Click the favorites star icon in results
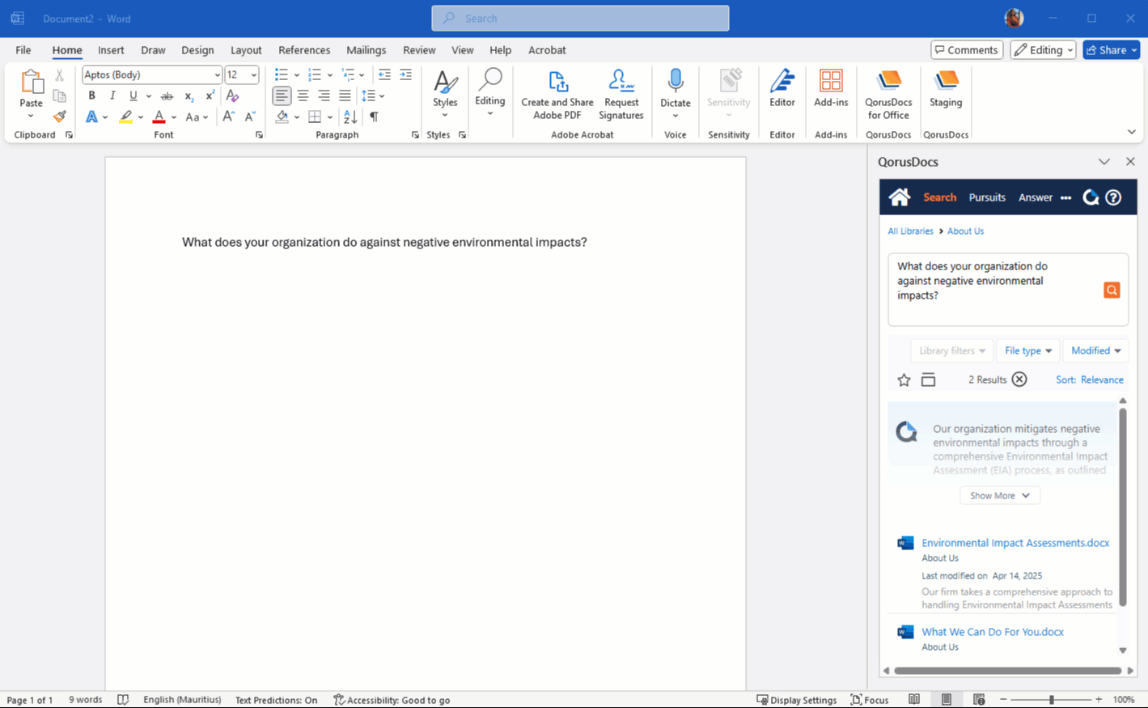 tap(904, 380)
